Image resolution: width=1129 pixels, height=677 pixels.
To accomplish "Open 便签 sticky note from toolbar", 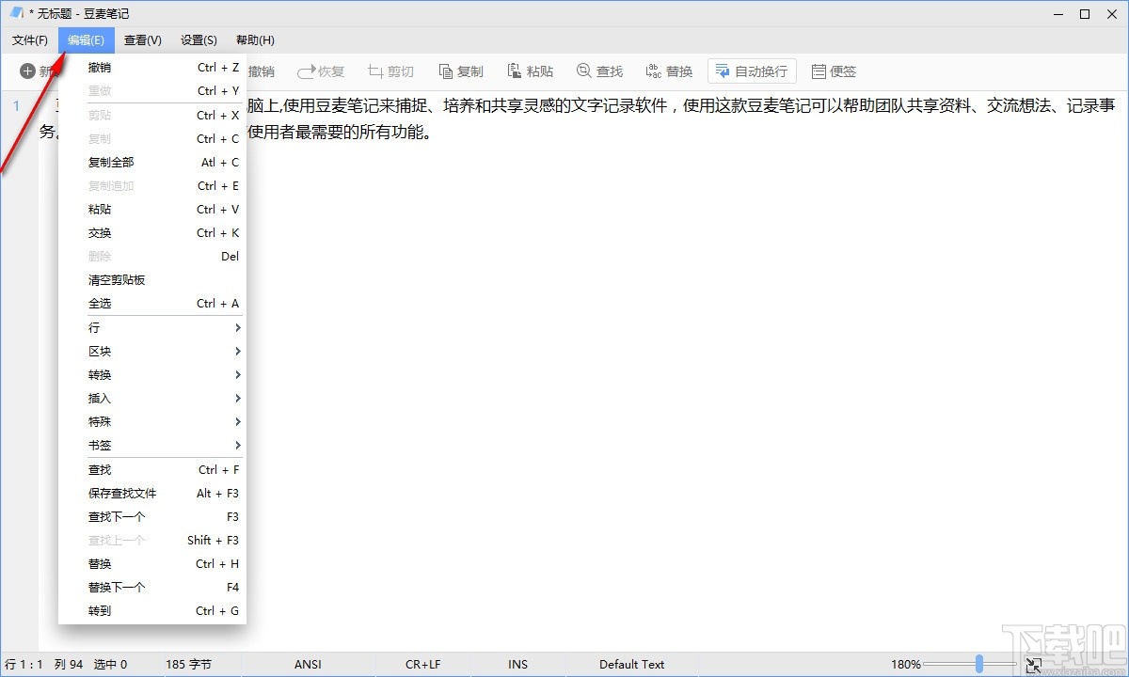I will pyautogui.click(x=834, y=71).
